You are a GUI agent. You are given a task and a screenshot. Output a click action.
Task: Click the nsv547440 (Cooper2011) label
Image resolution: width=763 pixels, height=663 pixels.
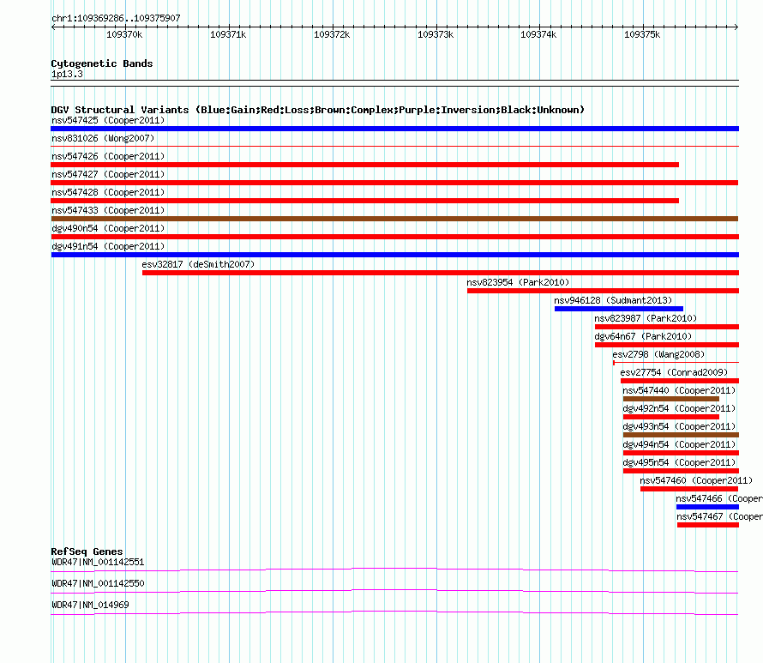point(679,390)
